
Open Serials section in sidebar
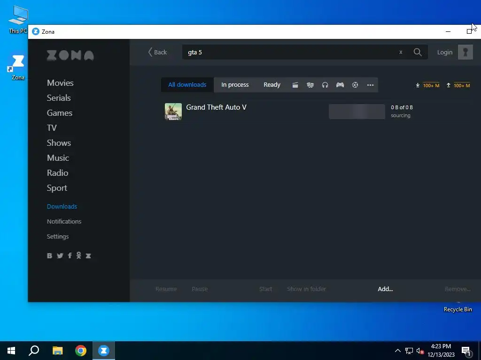59,98
